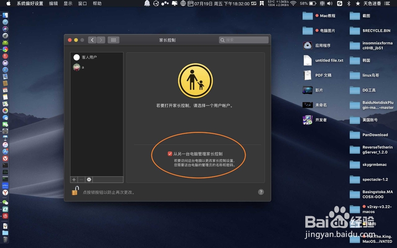
Task: Open help with the question mark icon
Action: tap(261, 192)
